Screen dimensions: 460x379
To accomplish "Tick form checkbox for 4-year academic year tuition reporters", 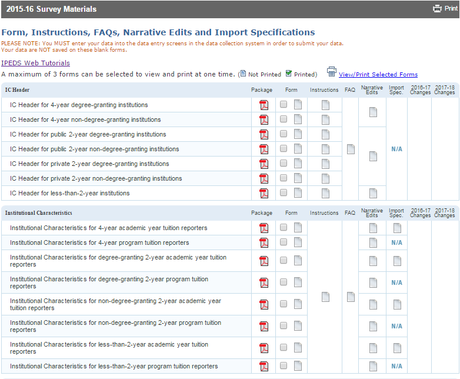I will pyautogui.click(x=284, y=228).
